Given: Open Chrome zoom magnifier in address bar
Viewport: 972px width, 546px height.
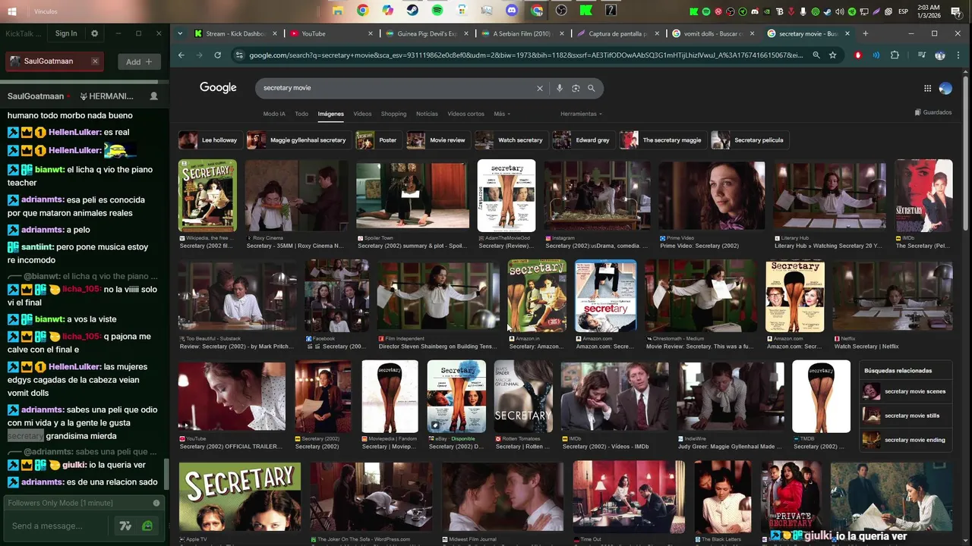Looking at the screenshot, I should point(816,55).
